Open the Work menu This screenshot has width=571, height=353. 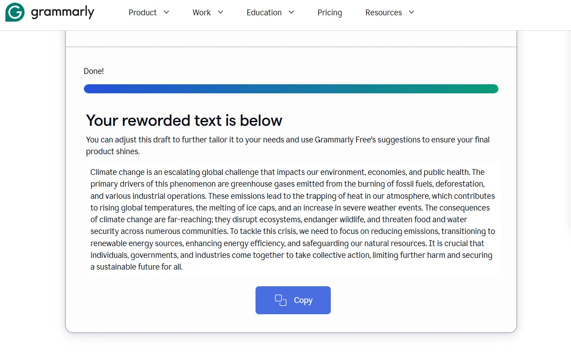201,13
